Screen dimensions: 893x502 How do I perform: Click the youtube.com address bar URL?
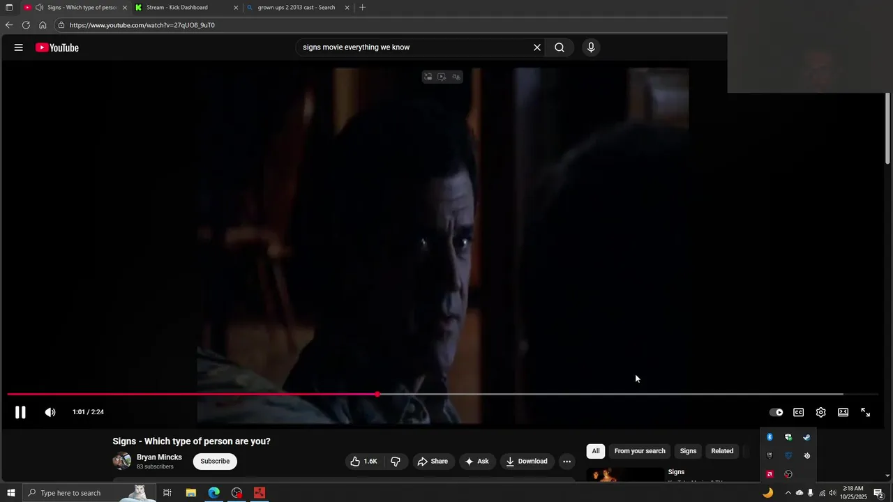(142, 25)
